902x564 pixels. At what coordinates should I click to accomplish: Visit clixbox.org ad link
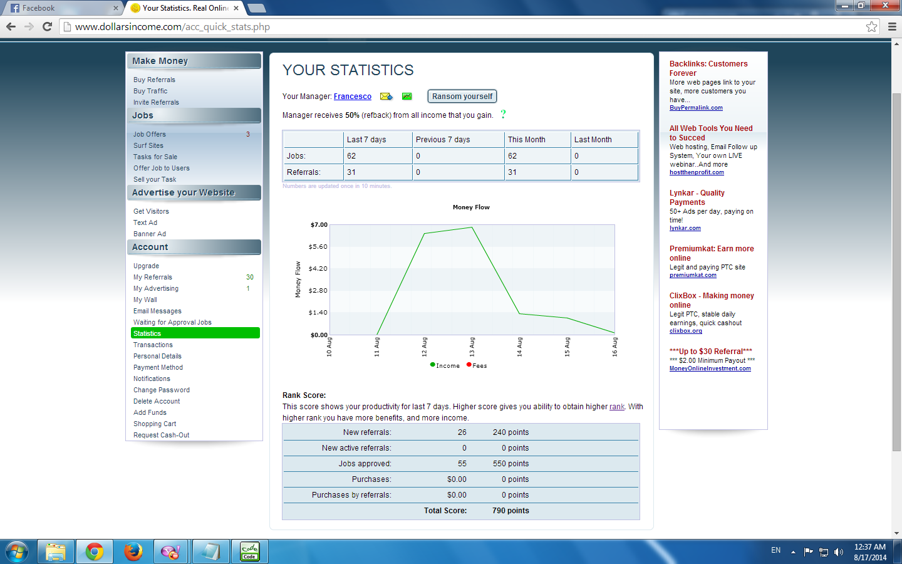pos(686,331)
